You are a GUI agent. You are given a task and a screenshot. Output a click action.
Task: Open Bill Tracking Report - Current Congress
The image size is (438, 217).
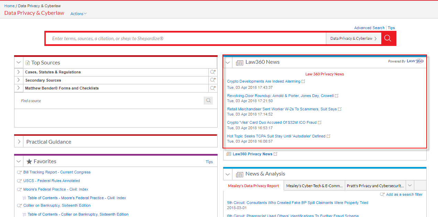57,172
